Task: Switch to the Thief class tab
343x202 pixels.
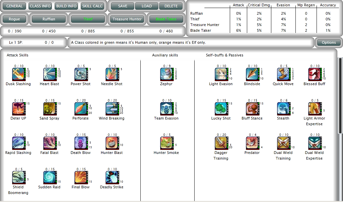Action: (87, 19)
